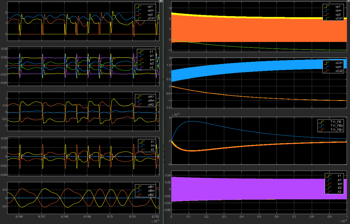Click the green divider between the scope windows
This screenshot has height=224, width=350.
(163, 111)
